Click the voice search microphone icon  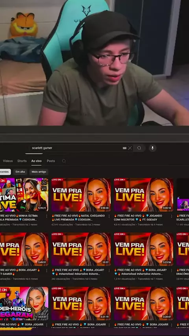[152, 148]
